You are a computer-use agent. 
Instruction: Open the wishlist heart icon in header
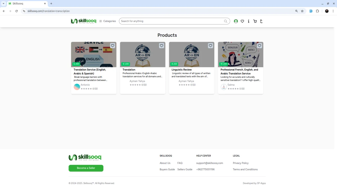(242, 21)
